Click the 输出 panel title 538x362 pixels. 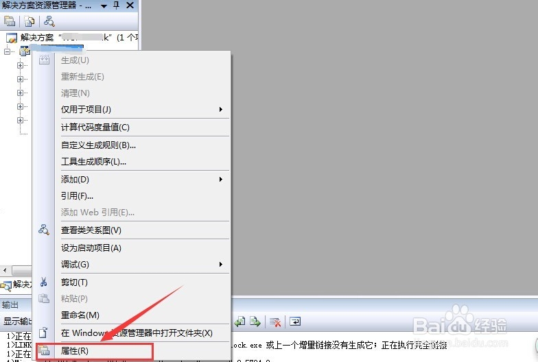point(10,304)
